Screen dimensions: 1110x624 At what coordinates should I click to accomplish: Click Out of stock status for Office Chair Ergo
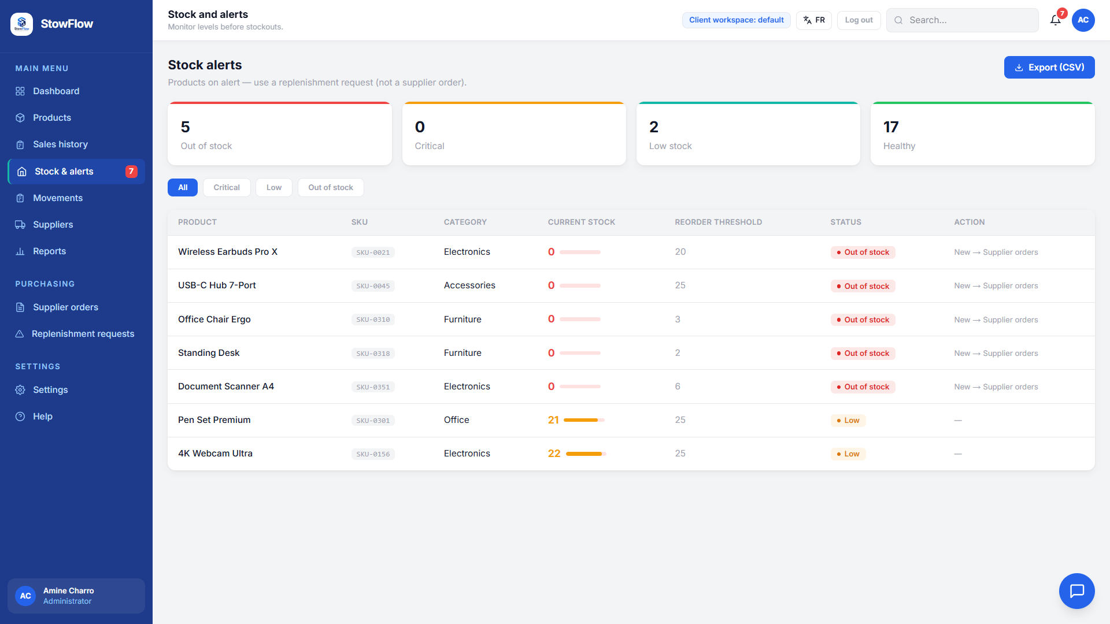(863, 320)
